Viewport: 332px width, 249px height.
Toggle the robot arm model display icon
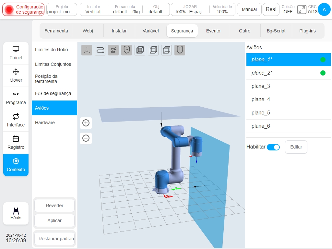point(113,50)
